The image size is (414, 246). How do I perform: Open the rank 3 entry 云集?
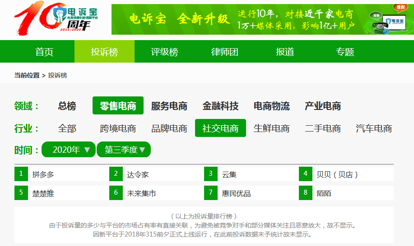(x=229, y=174)
